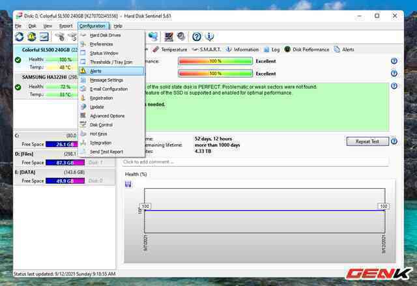Choose Update menu entry
Screen dimensions: 417x286
[111, 107]
